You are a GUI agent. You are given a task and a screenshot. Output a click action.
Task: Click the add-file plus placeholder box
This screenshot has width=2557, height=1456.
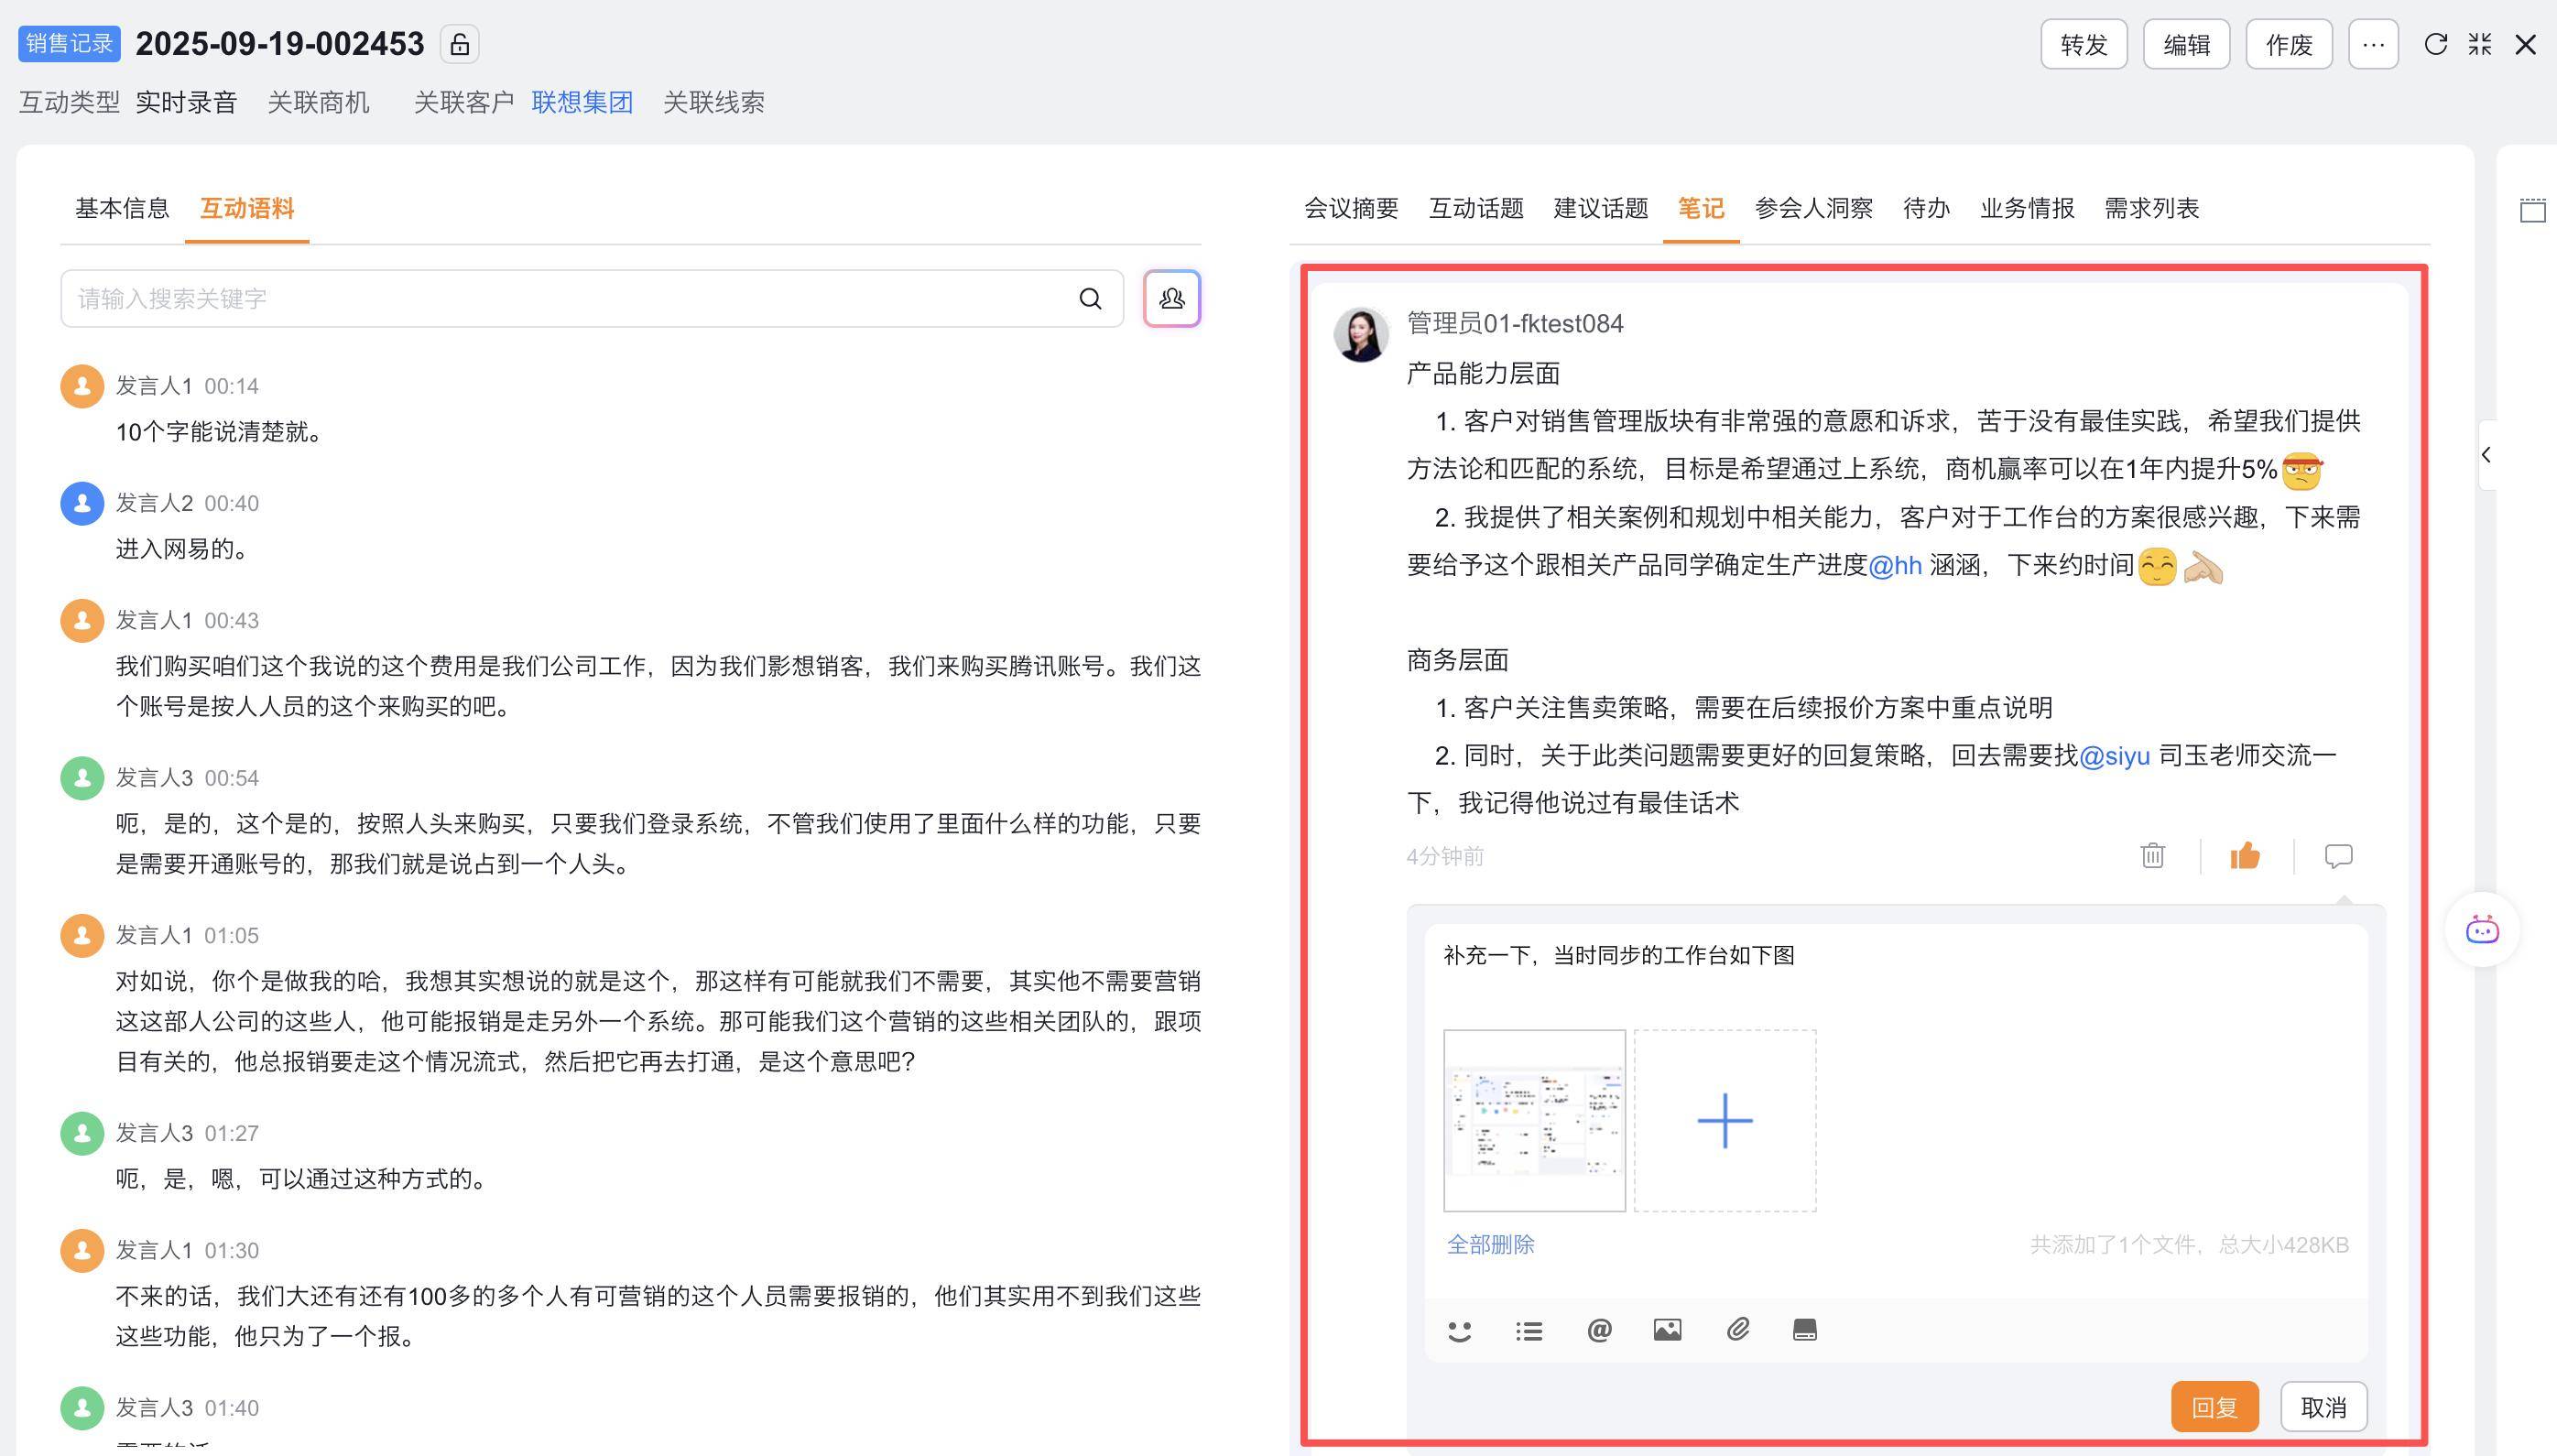coord(1724,1120)
